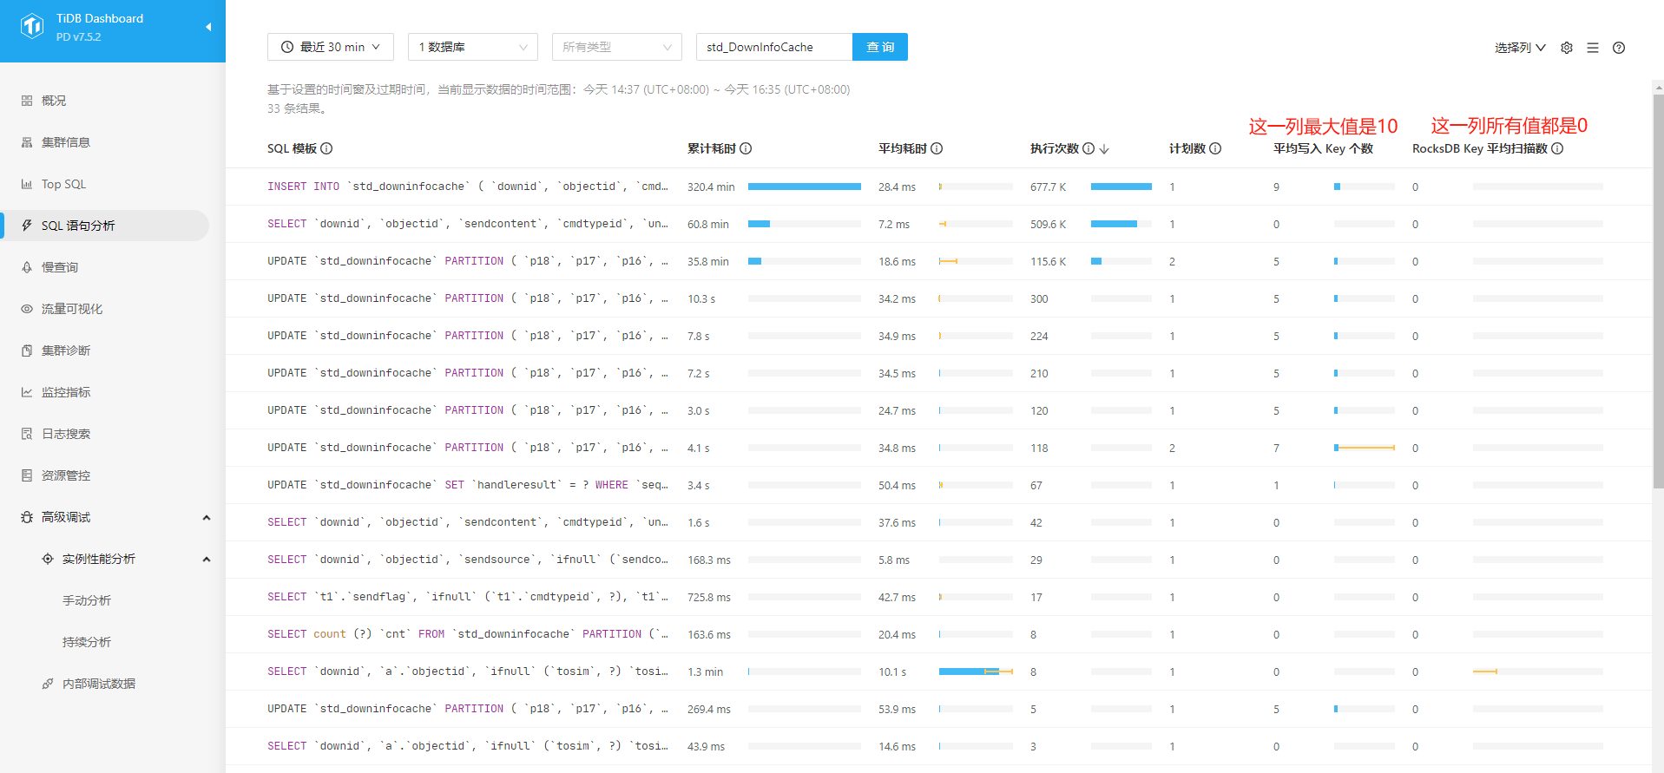
Task: Go to Top SQL in sidebar
Action: pos(63,184)
